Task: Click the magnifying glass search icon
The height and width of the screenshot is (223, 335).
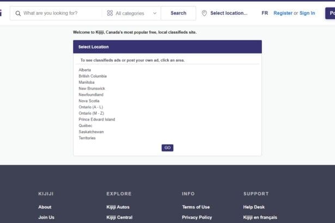Action: pos(18,14)
